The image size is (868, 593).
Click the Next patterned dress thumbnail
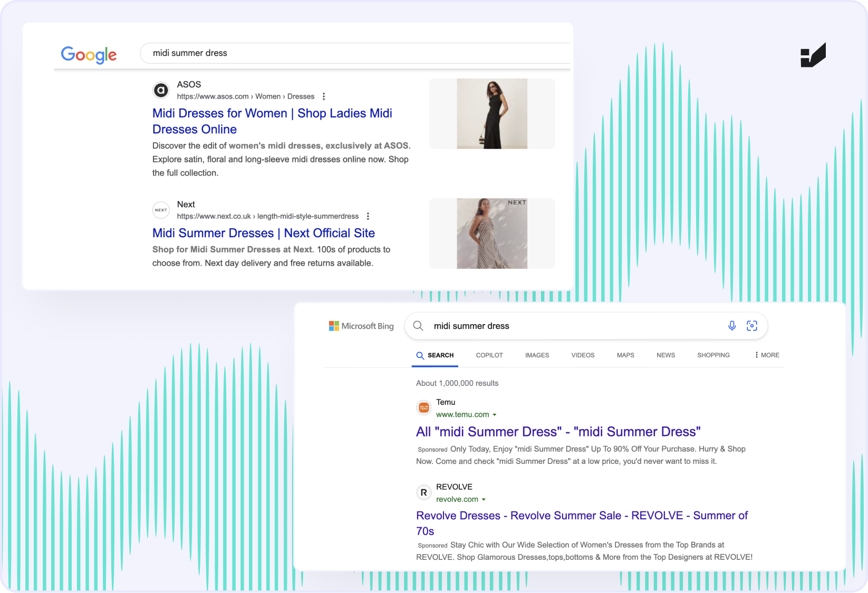coord(492,234)
